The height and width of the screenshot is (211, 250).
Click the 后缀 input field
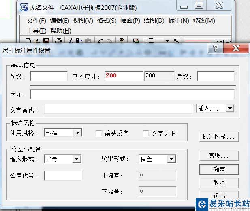[x=216, y=76]
